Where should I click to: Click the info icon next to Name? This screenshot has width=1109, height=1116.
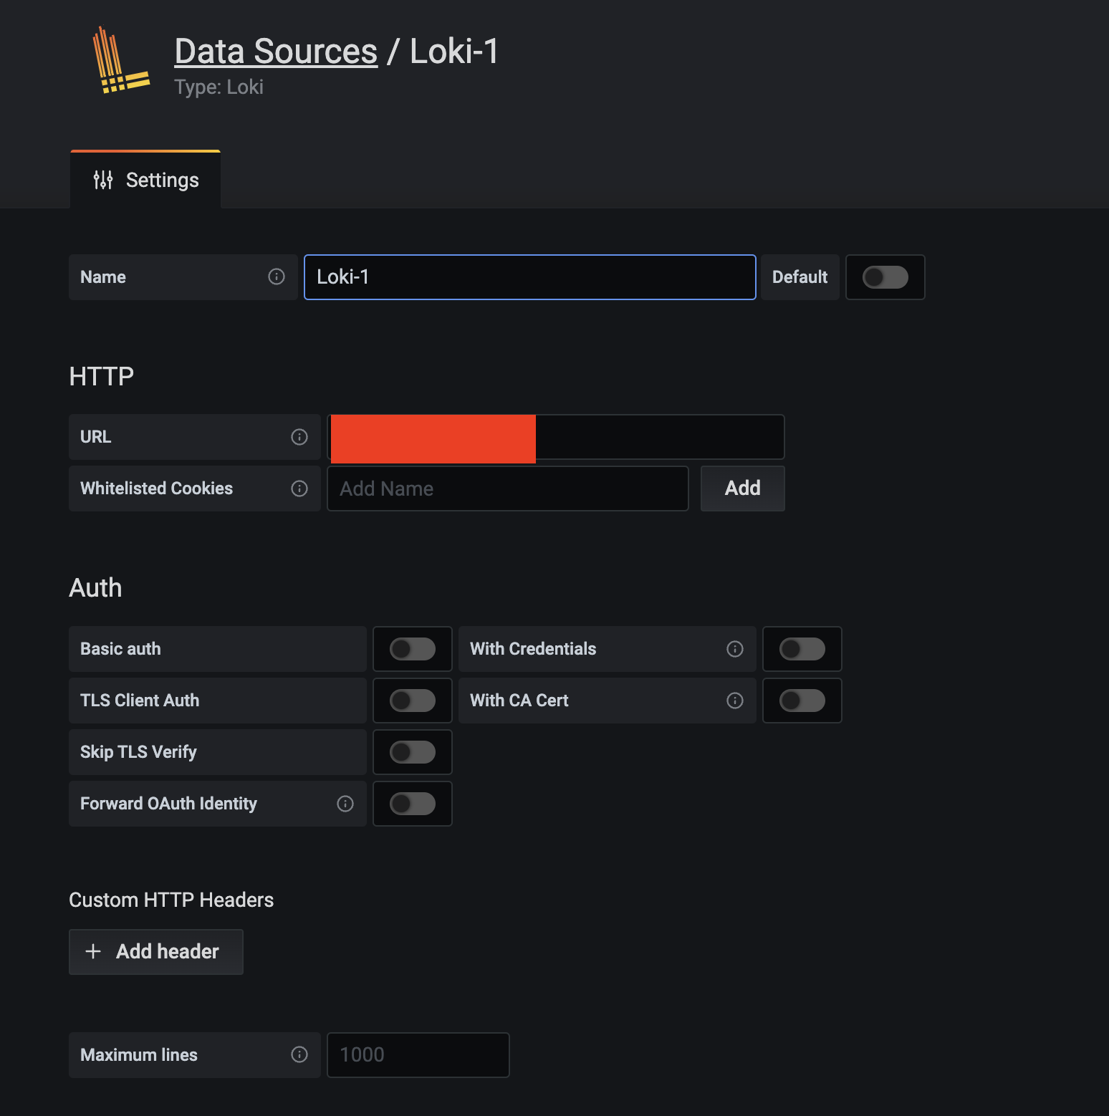(x=277, y=277)
